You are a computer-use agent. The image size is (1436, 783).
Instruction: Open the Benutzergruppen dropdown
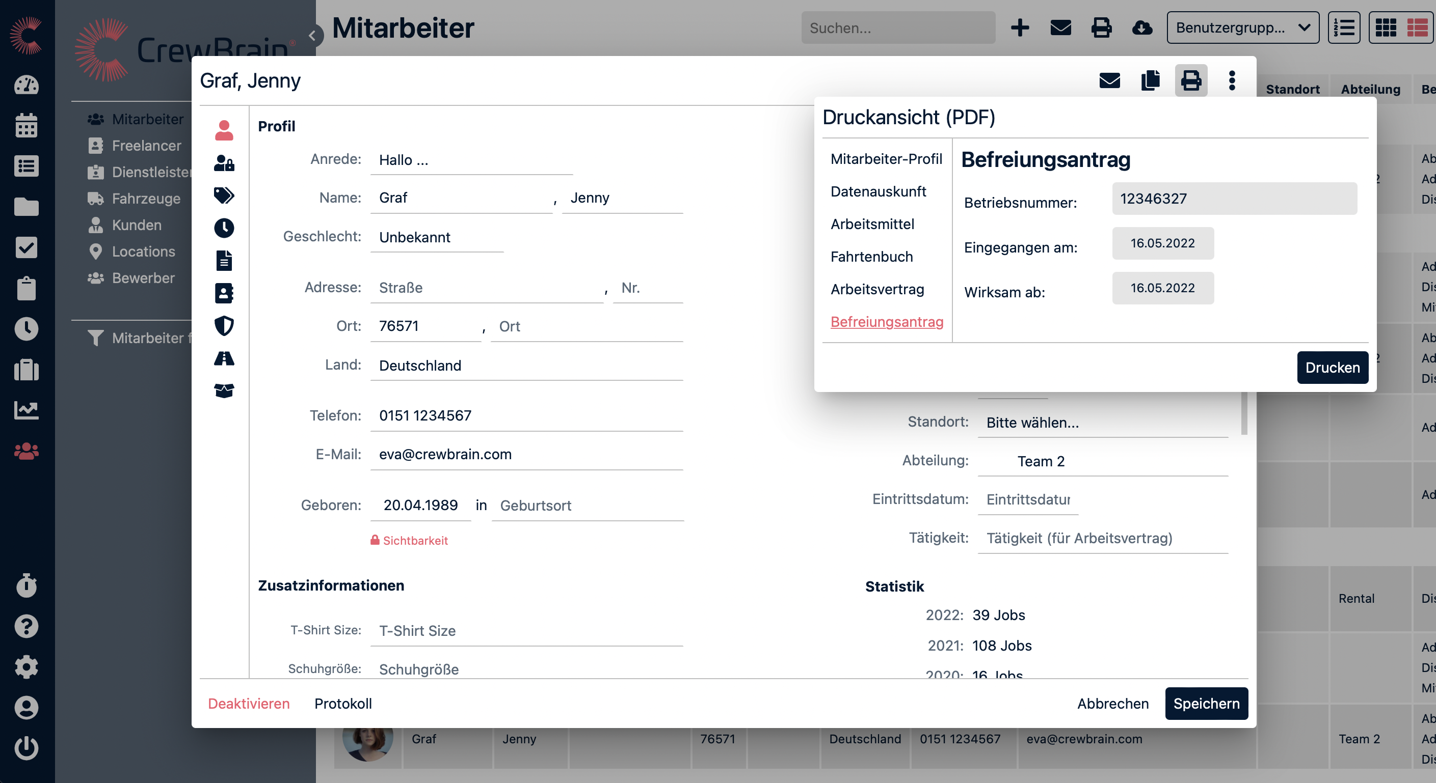(1242, 28)
